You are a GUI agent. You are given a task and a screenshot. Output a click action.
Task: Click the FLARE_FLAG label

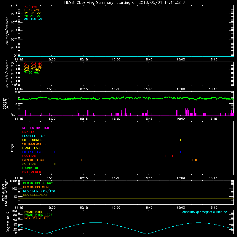click(x=31, y=148)
